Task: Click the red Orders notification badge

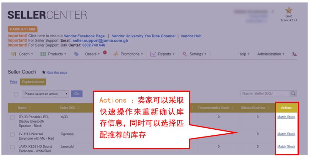Action: [105, 53]
